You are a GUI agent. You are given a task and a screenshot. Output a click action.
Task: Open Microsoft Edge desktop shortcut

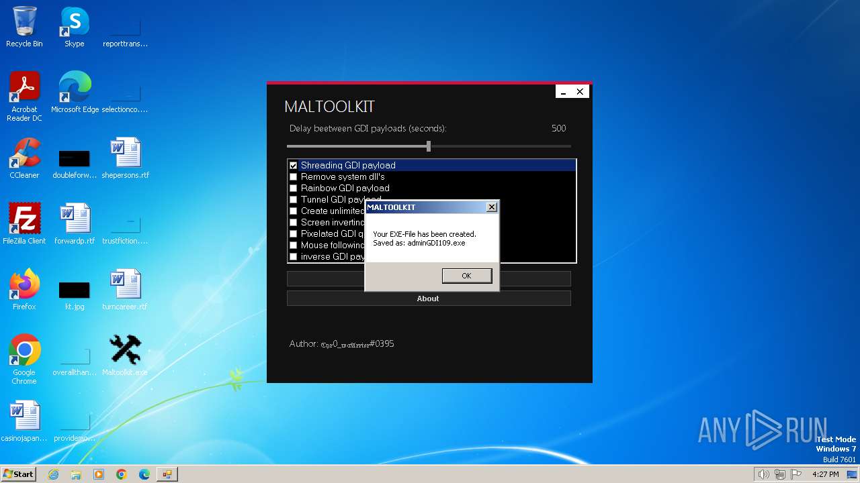75,93
